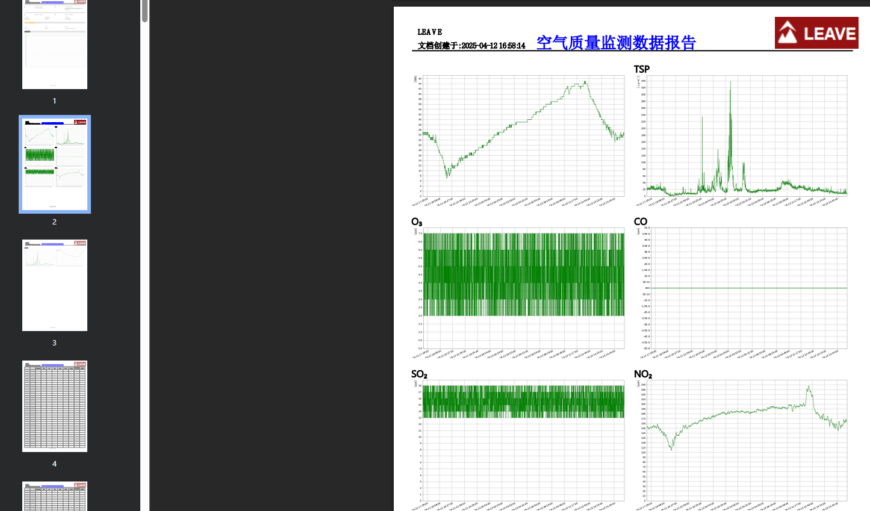The height and width of the screenshot is (511, 870).
Task: Open page 1 thumbnail in sidebar
Action: 55,44
